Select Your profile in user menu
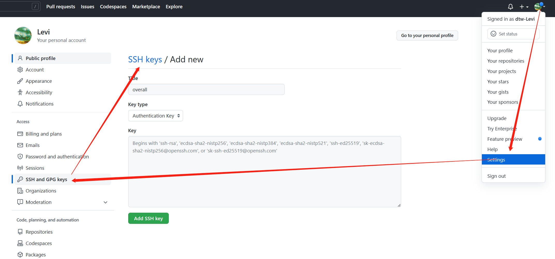 point(513,50)
